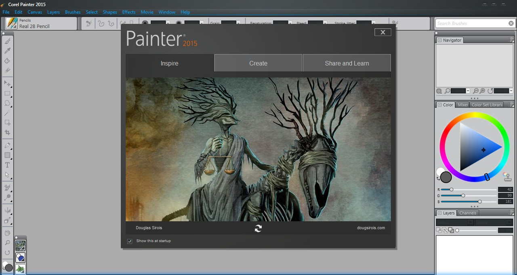Screen dimensions: 517x275
Task: Select the Text tool
Action: 7,165
